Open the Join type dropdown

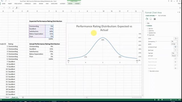tap(175, 56)
